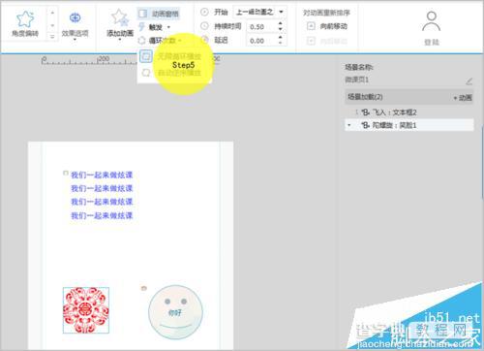Expand the full animation gallery list
The image size is (484, 351).
click(52, 37)
